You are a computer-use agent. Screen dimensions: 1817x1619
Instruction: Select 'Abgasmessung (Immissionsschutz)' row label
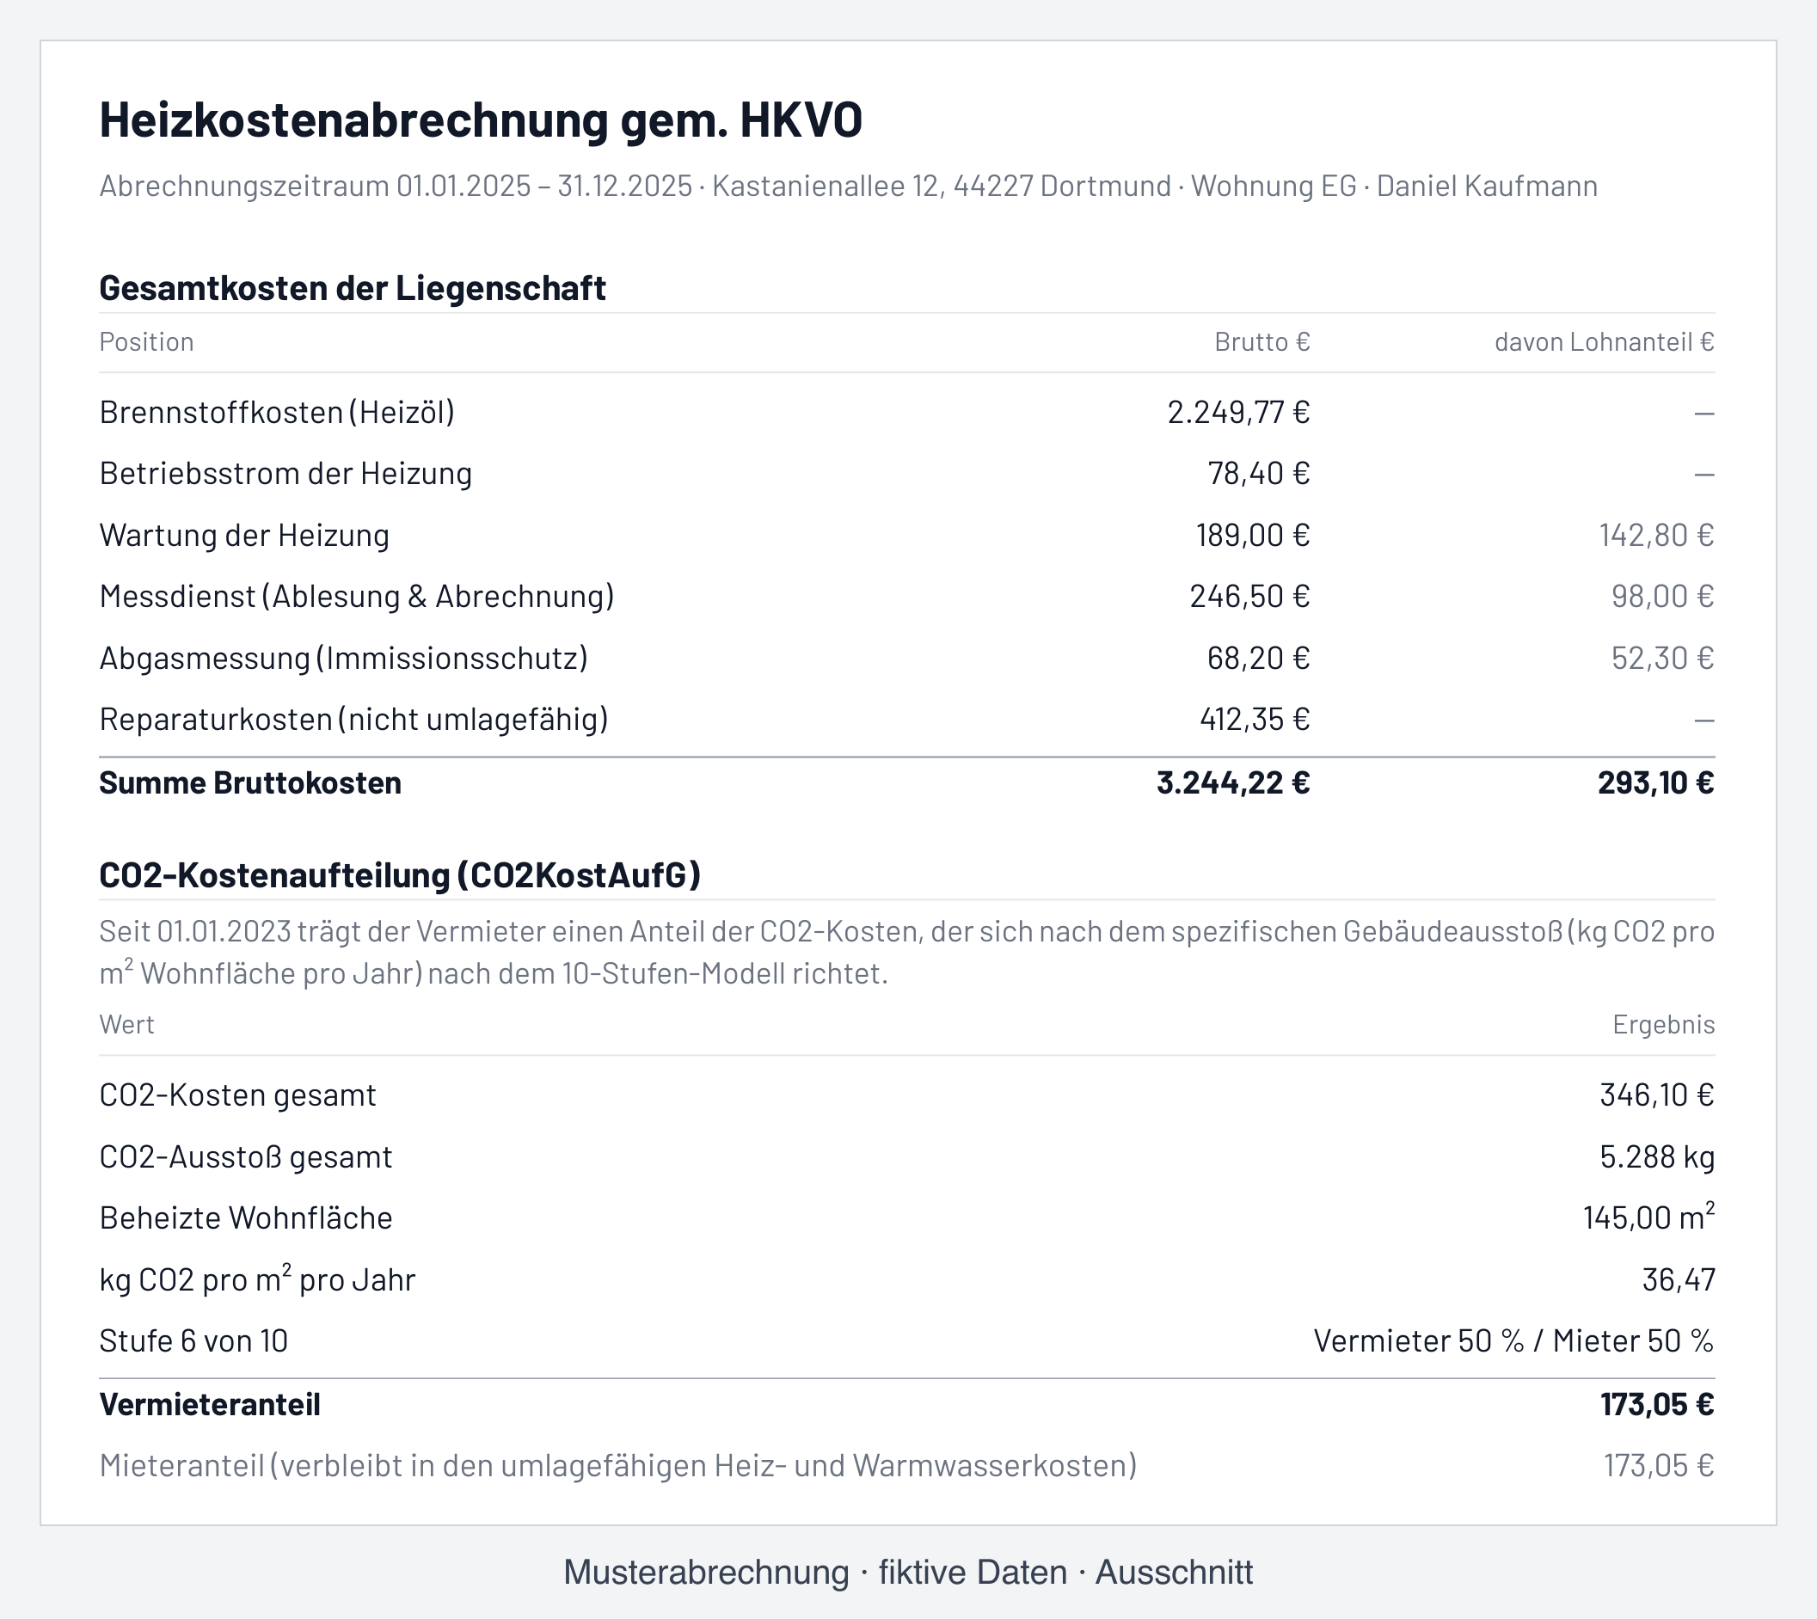tap(343, 659)
